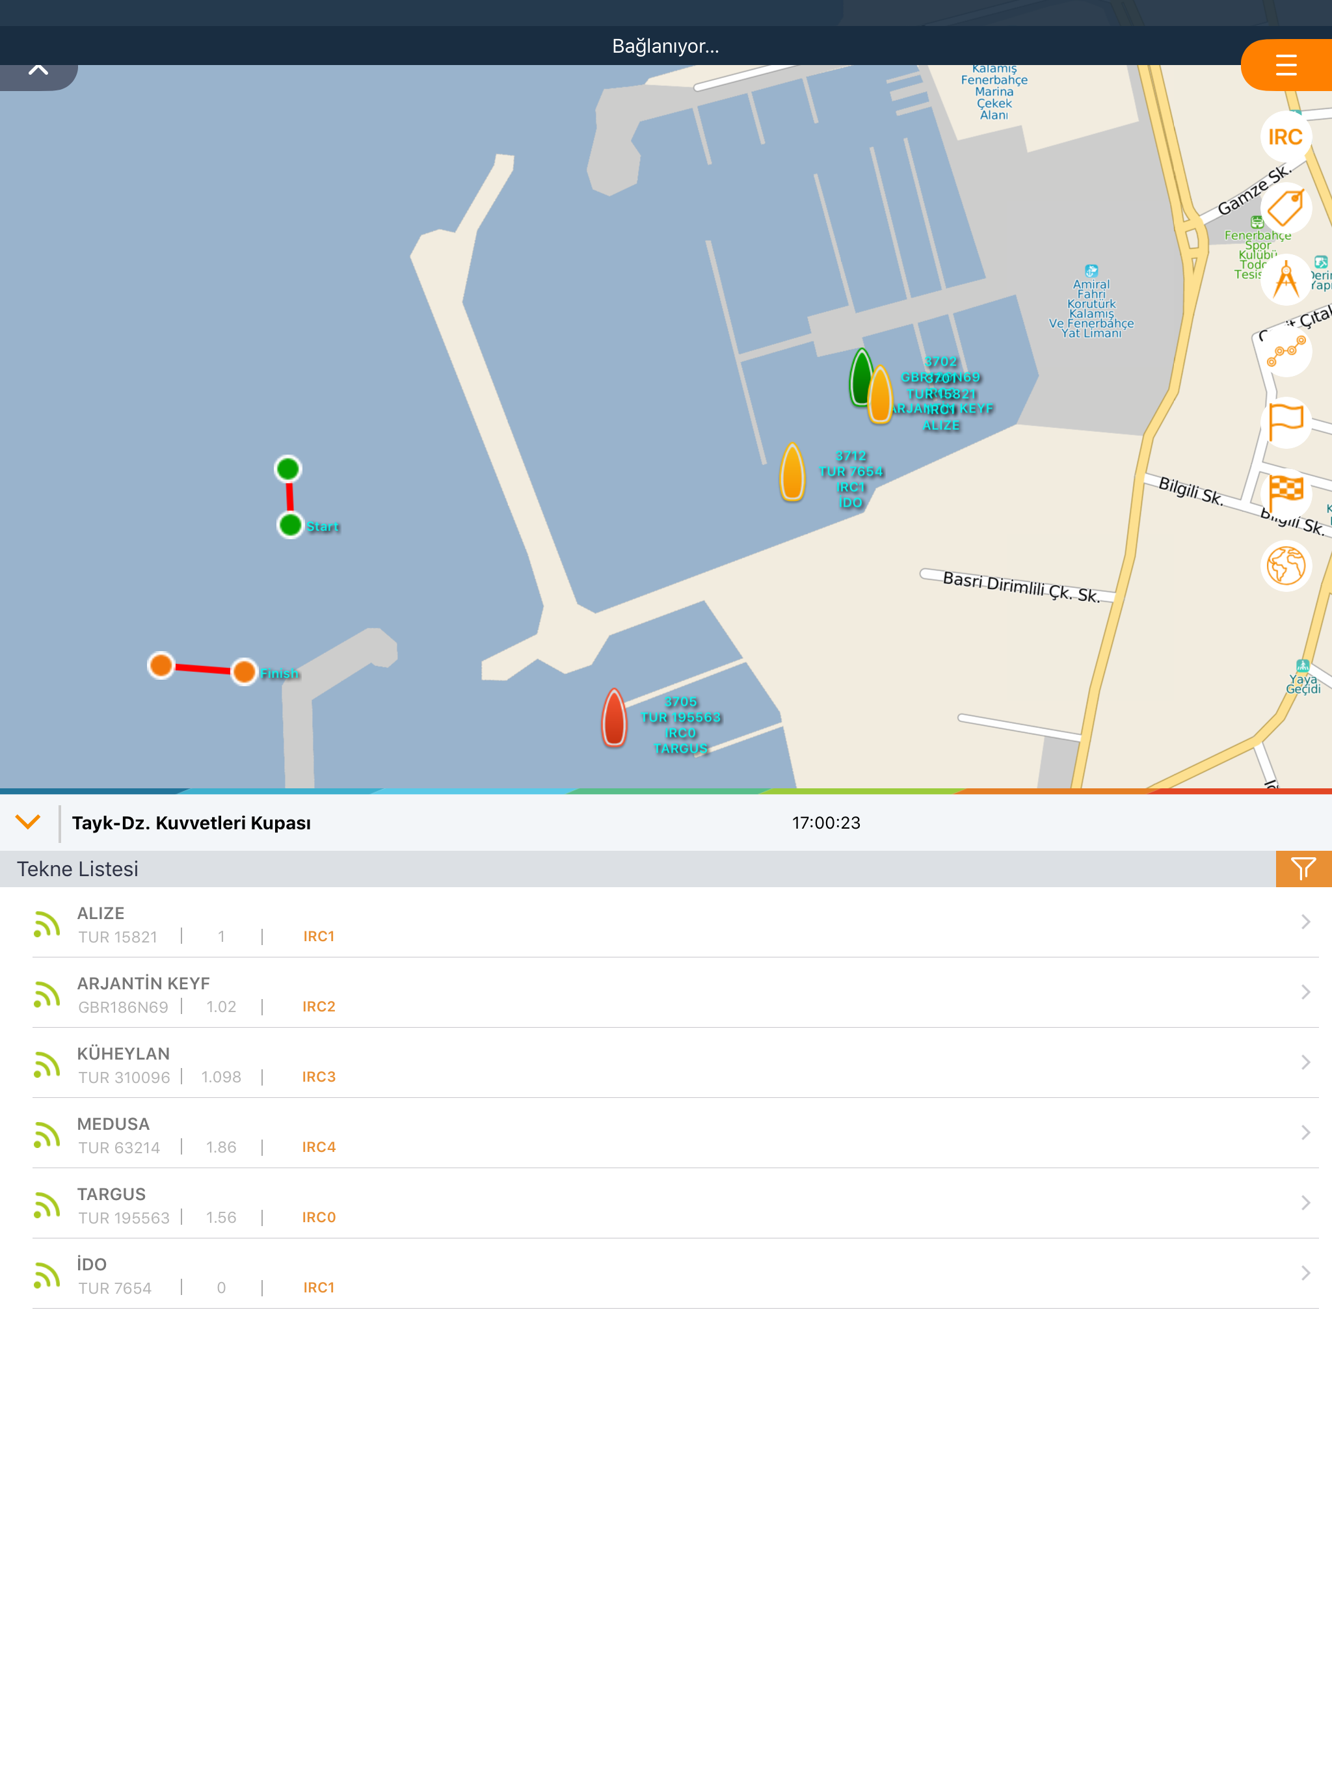Open the orange hamburger menu
The height and width of the screenshot is (1777, 1332).
coord(1285,65)
